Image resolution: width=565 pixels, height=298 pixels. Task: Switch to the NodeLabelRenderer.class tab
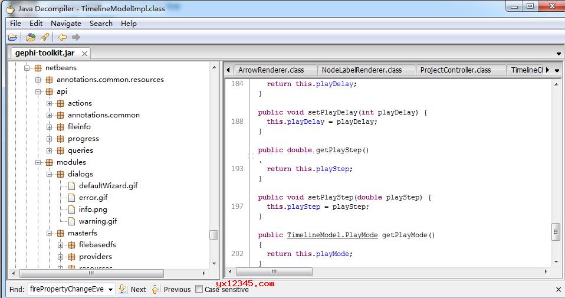click(362, 70)
